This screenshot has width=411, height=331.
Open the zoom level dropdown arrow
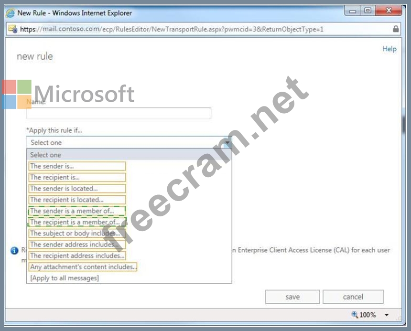point(387,315)
